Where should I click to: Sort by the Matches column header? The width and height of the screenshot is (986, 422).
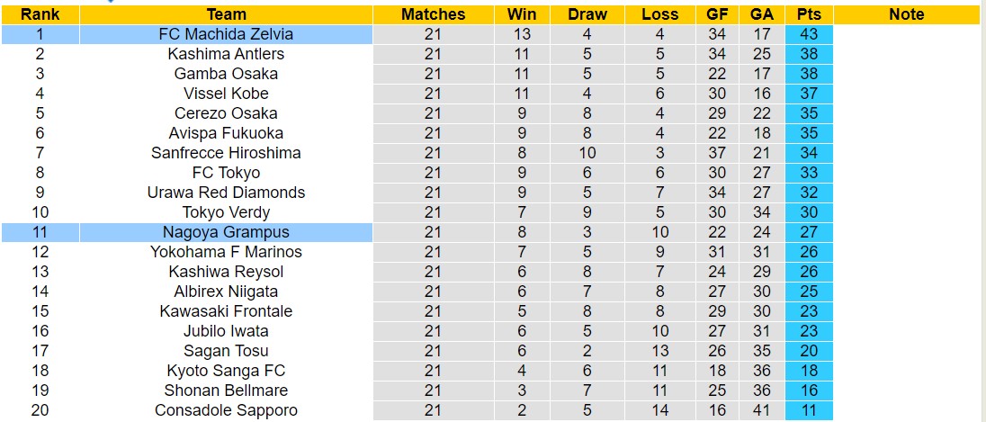[434, 14]
